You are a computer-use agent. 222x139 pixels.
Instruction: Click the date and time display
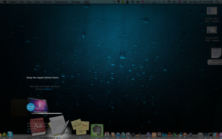click(x=201, y=2)
